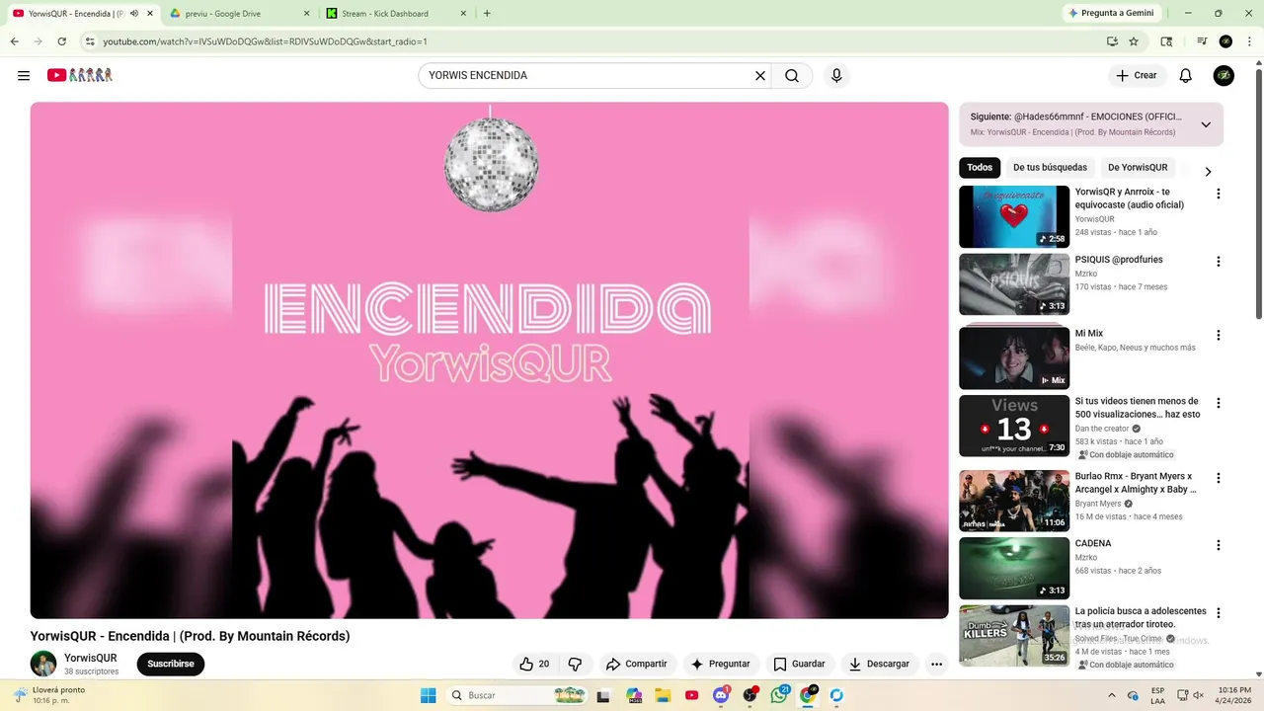Open YouTube notifications bell

(1186, 75)
